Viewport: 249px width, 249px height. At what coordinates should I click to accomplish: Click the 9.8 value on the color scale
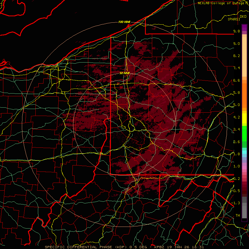pos(237,31)
